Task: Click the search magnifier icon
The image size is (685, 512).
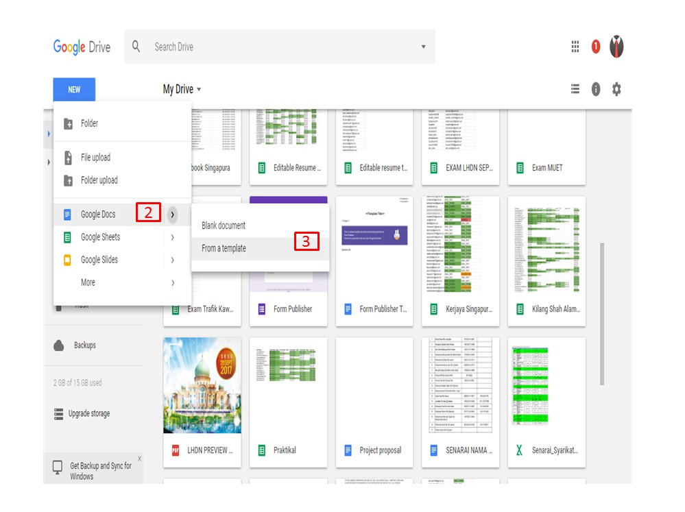Action: (136, 47)
